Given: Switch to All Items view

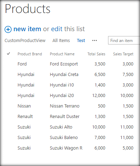Looking at the screenshot, I should [x=61, y=41].
